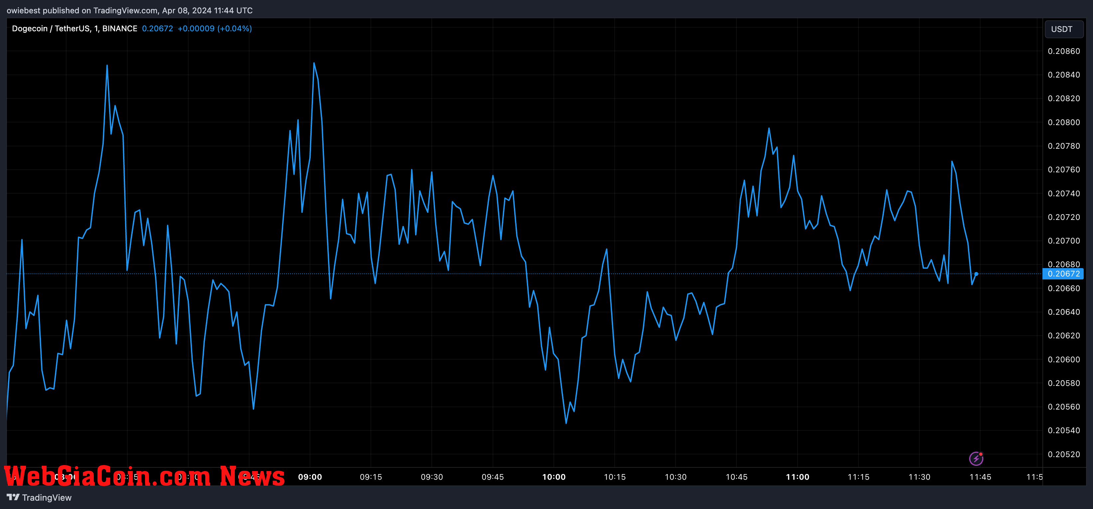Click the 0.20720 price axis label
The height and width of the screenshot is (509, 1093).
[x=1064, y=217]
